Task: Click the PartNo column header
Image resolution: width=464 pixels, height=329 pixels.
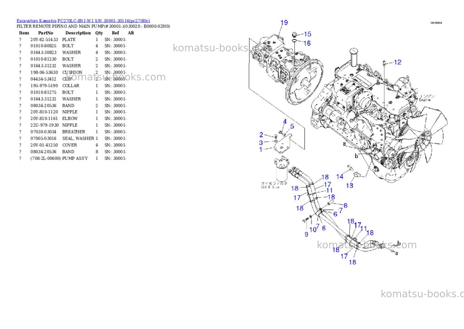Action: pyautogui.click(x=46, y=33)
